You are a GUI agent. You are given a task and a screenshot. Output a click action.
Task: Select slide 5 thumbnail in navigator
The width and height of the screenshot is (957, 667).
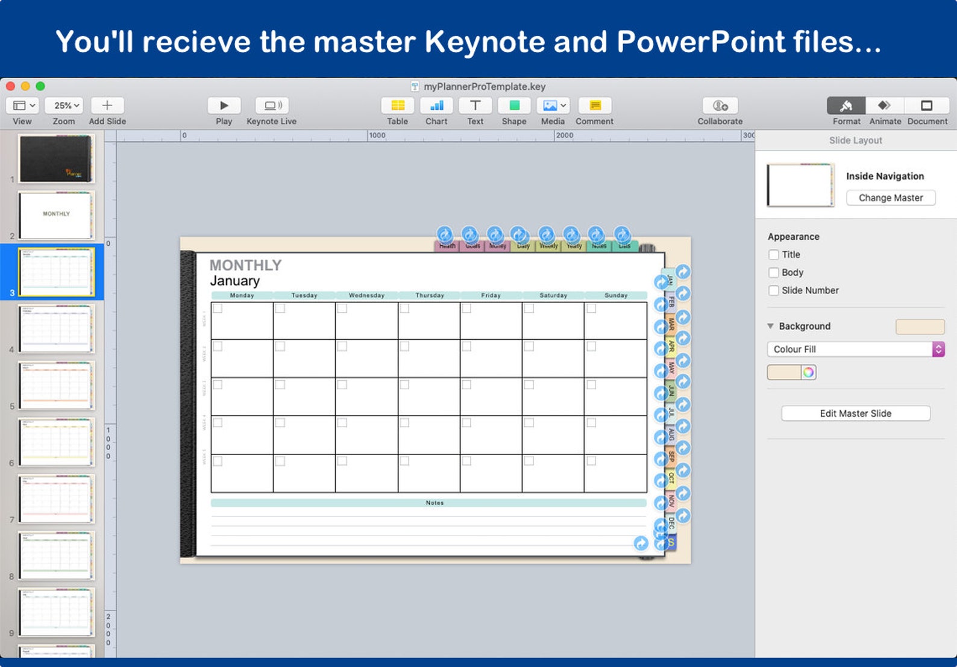[56, 386]
